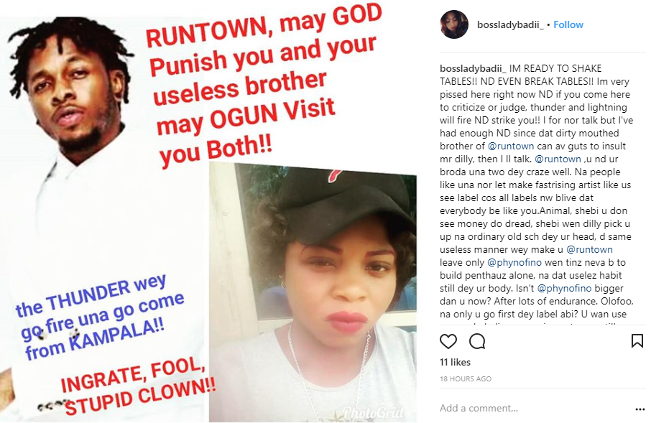Image resolution: width=651 pixels, height=423 pixels.
Task: Follow the bossladybadii_ account
Action: tap(568, 25)
